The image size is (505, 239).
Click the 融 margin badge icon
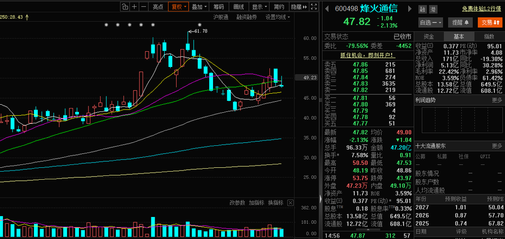pos(422,10)
